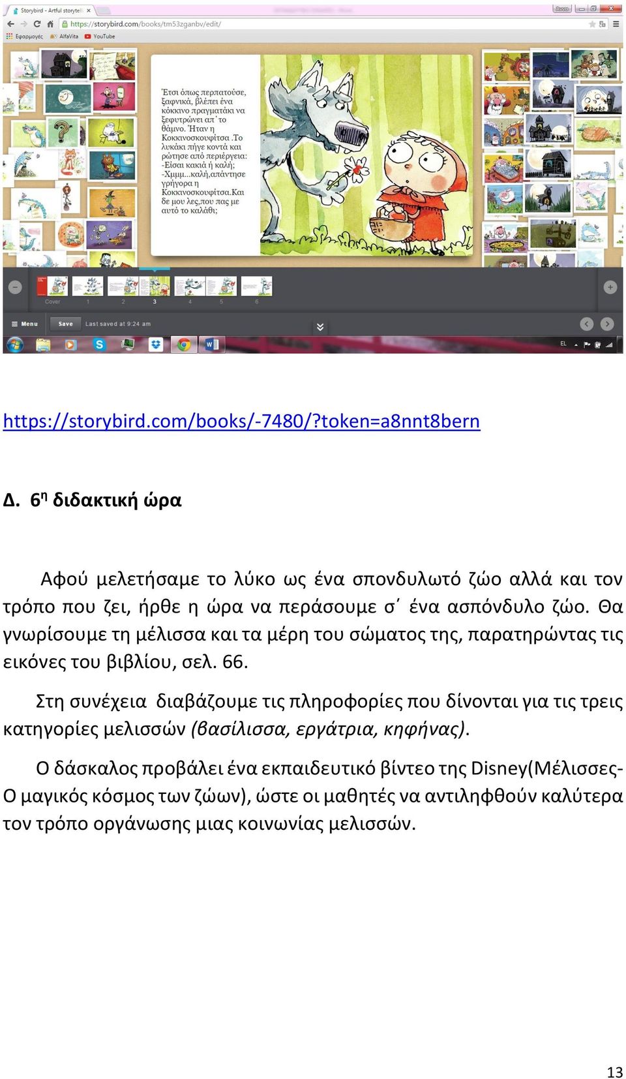Close the Storybird browser tab

coord(89,10)
